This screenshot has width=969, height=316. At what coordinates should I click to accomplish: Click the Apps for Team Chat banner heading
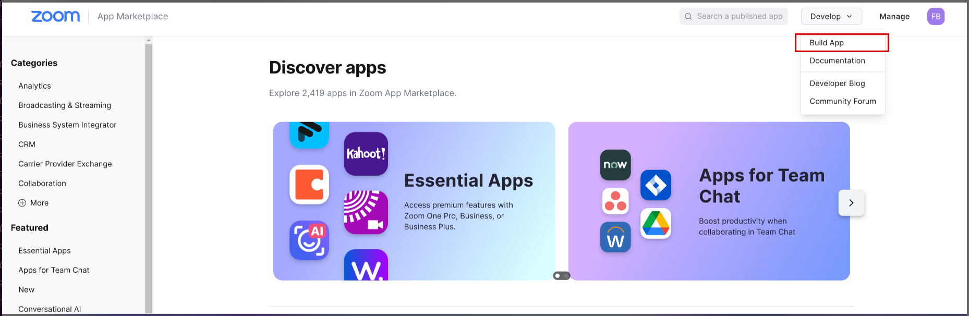[x=762, y=186]
